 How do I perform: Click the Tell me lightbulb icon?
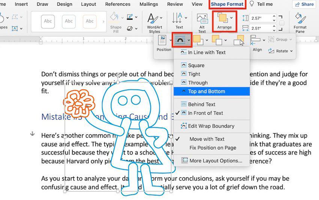252,4
